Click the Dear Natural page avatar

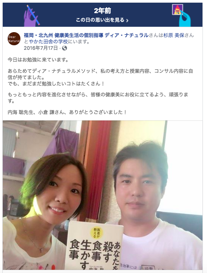click(14, 38)
